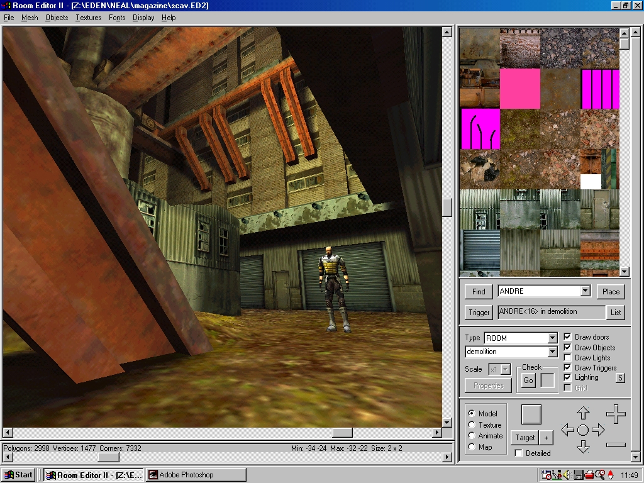Open the Help menu

(x=169, y=18)
